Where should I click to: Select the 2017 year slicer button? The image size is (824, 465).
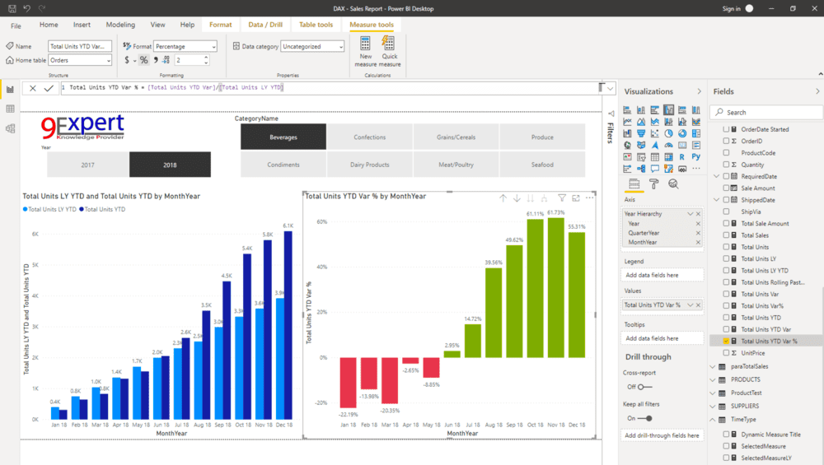click(x=87, y=165)
